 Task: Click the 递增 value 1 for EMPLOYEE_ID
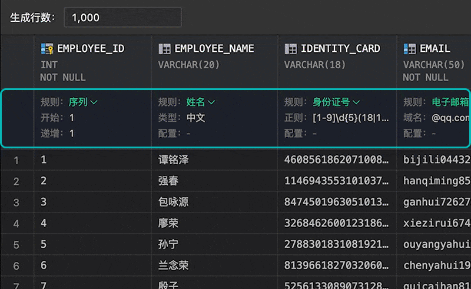(72, 134)
